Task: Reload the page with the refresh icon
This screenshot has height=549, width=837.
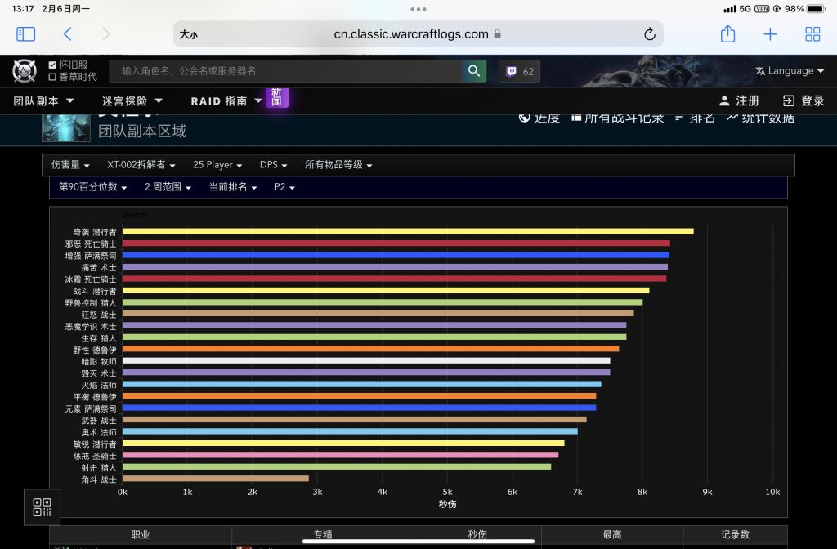Action: tap(649, 34)
